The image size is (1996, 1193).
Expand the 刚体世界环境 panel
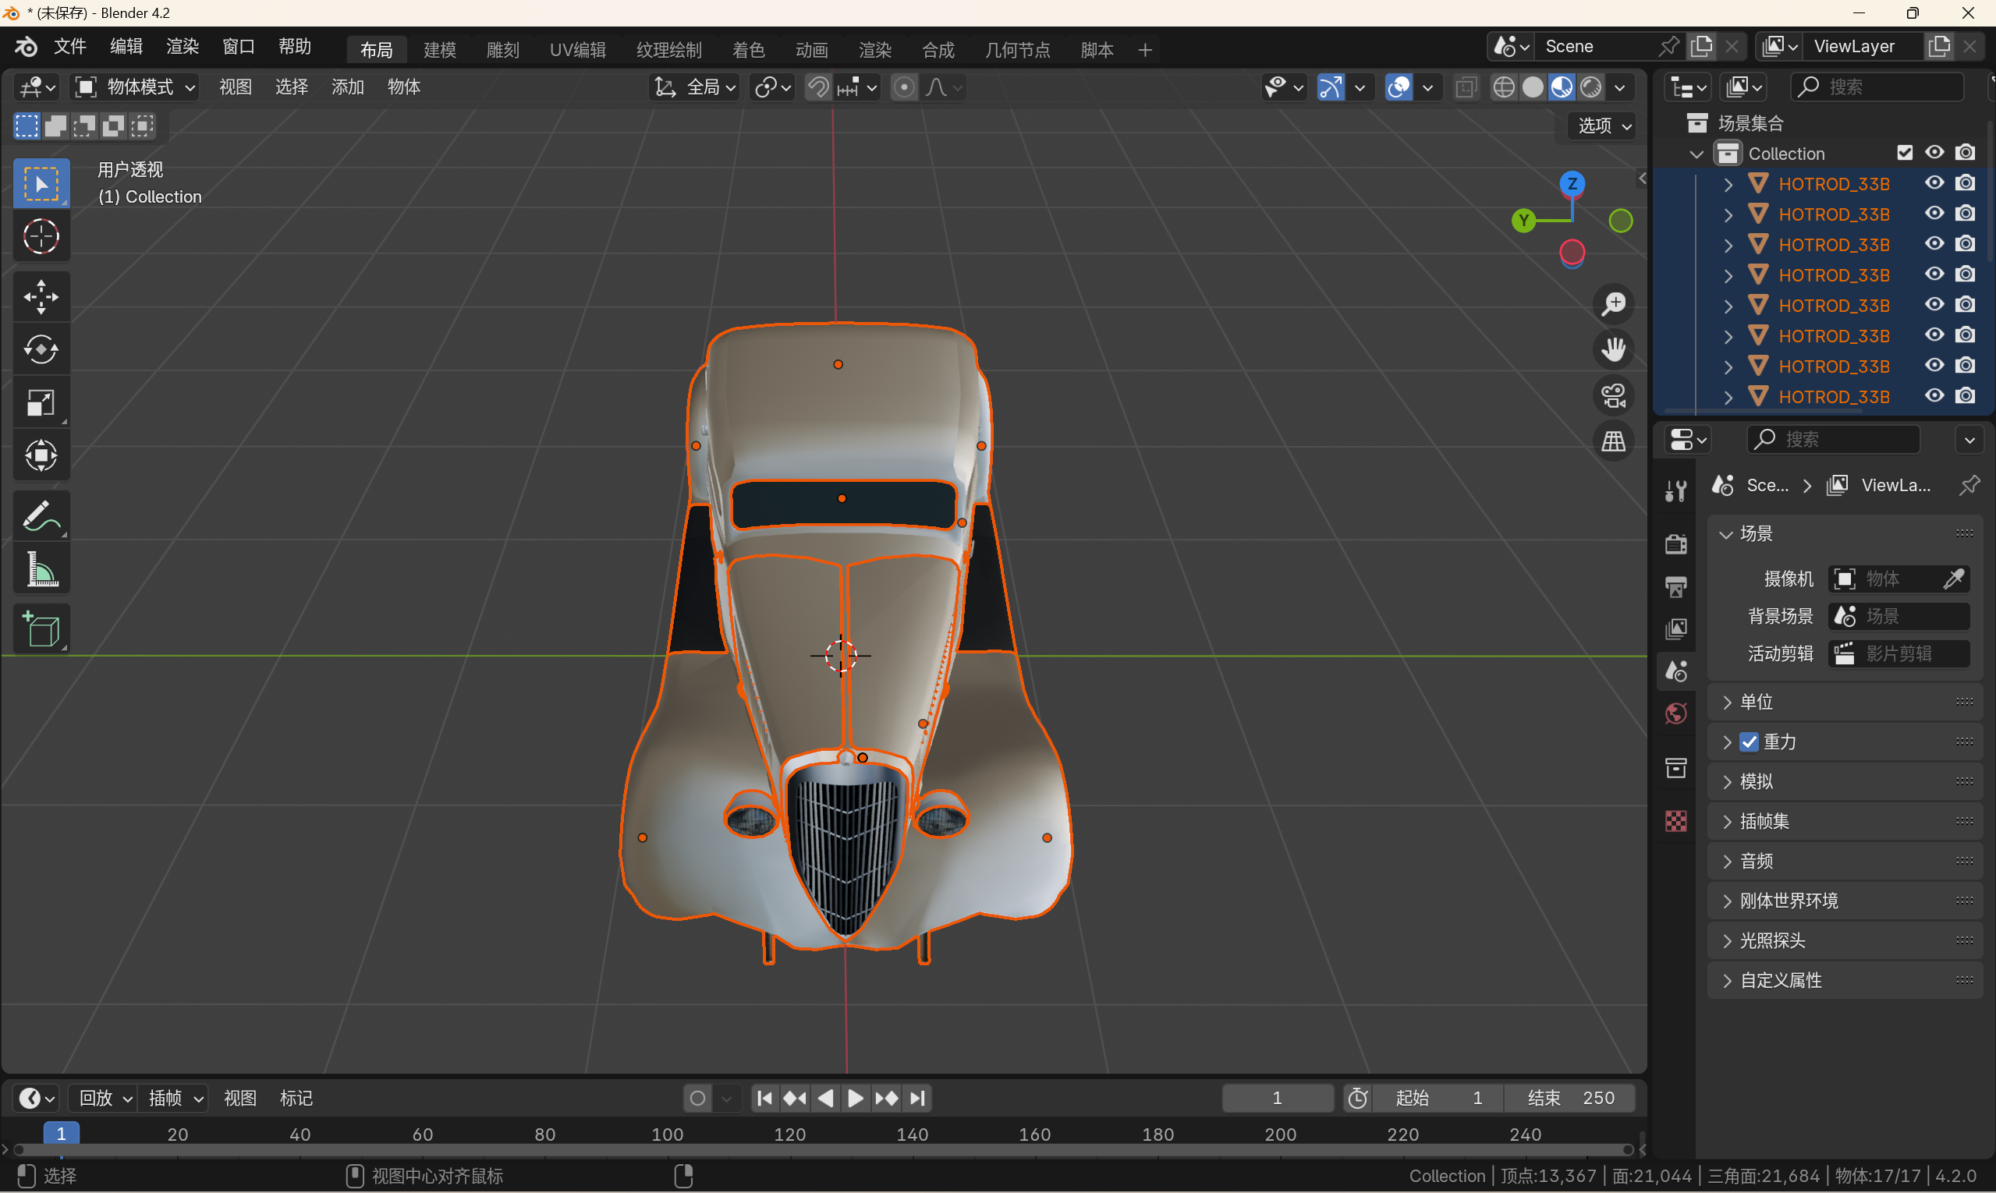coord(1789,901)
